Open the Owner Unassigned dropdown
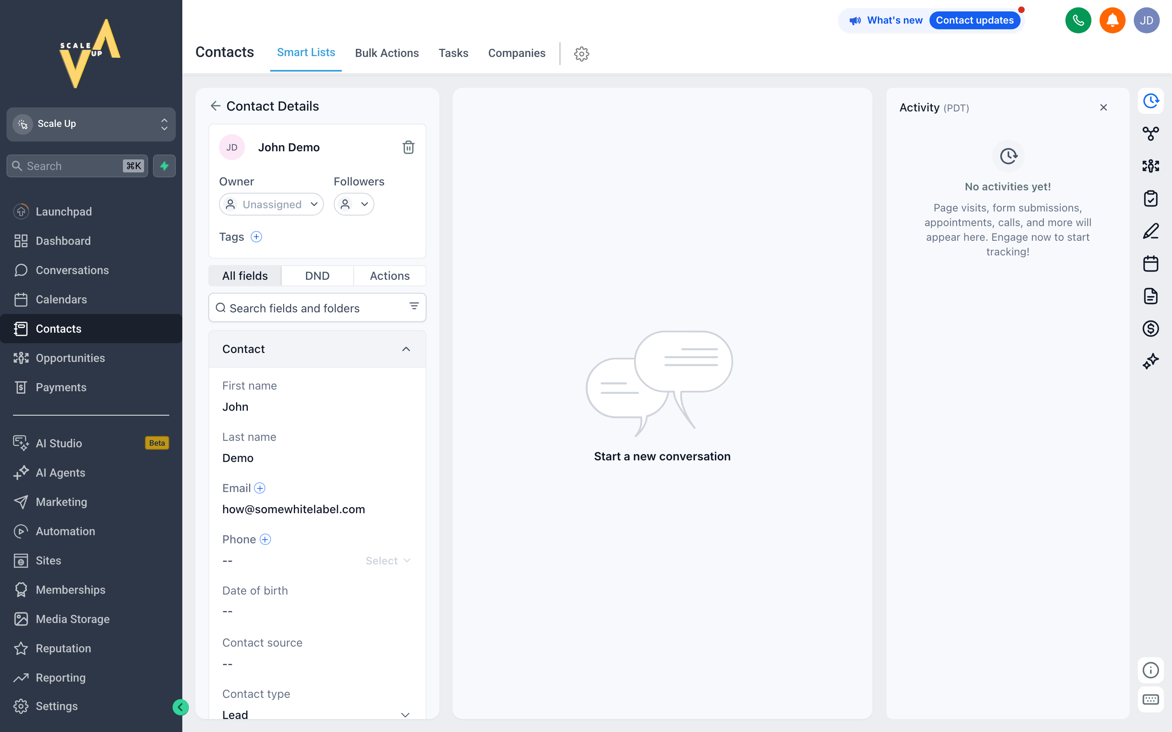1172x732 pixels. [271, 204]
